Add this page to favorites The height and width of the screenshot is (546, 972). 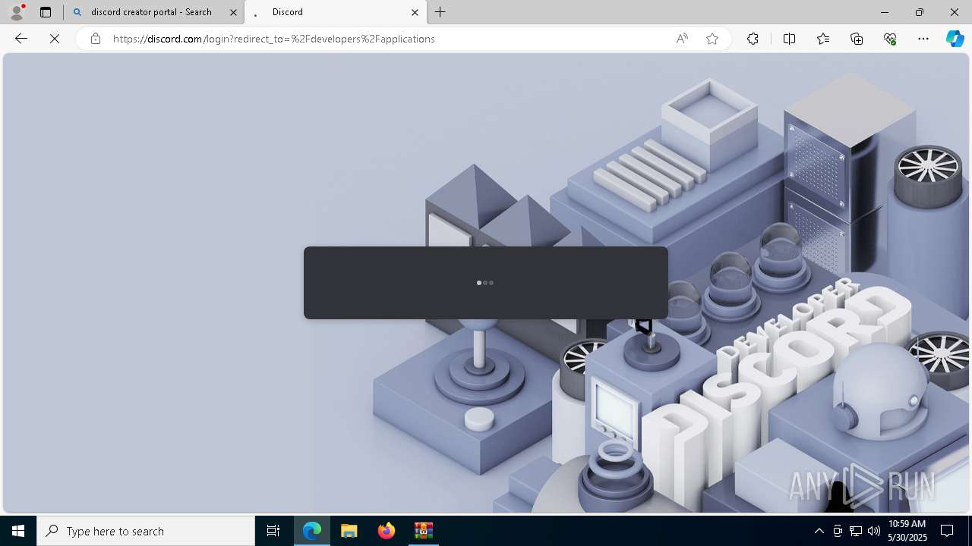pyautogui.click(x=712, y=39)
